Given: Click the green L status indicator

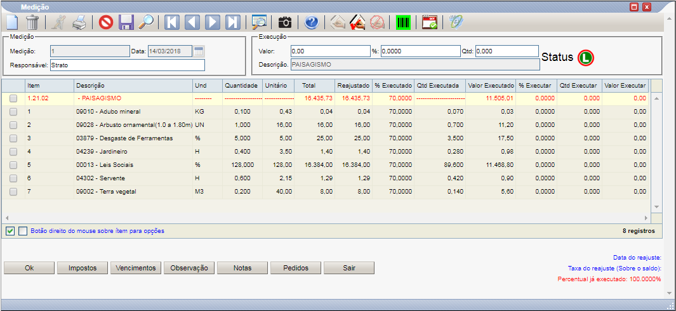Looking at the screenshot, I should [586, 57].
